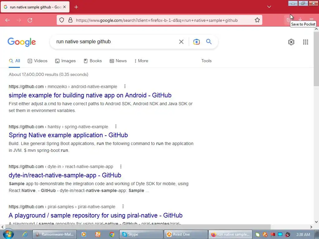Viewport: 319px width, 239px height.
Task: Clear the Google search box with X
Action: click(x=181, y=42)
